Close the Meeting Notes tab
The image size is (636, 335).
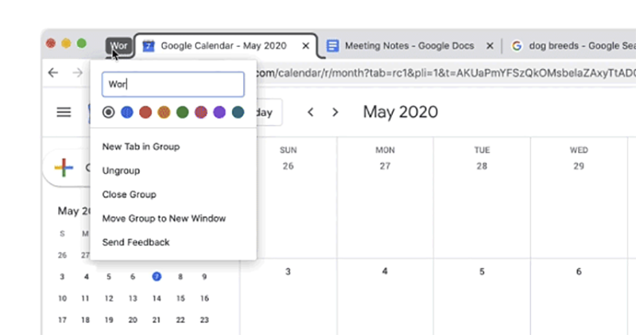490,46
